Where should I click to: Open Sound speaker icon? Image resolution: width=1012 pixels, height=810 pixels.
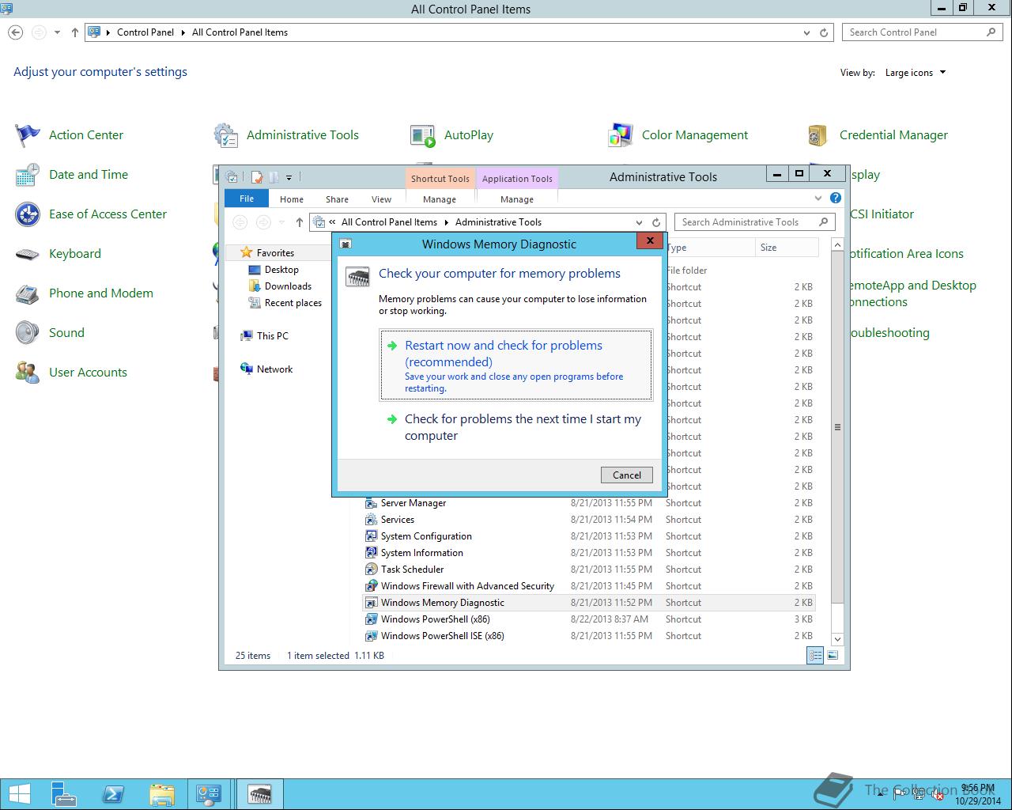click(x=28, y=333)
